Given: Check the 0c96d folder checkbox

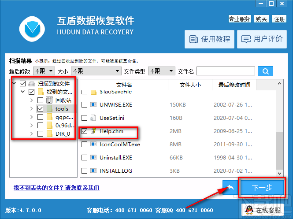Looking at the screenshot, I should [40, 125].
